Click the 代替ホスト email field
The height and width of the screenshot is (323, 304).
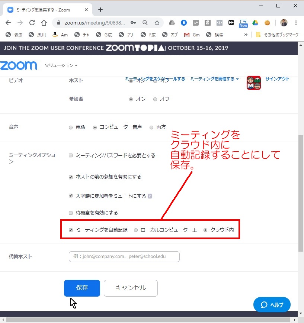[124, 256]
